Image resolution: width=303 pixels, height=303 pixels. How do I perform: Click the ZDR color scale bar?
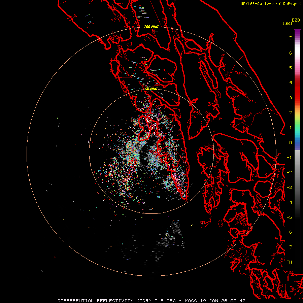[297, 149]
